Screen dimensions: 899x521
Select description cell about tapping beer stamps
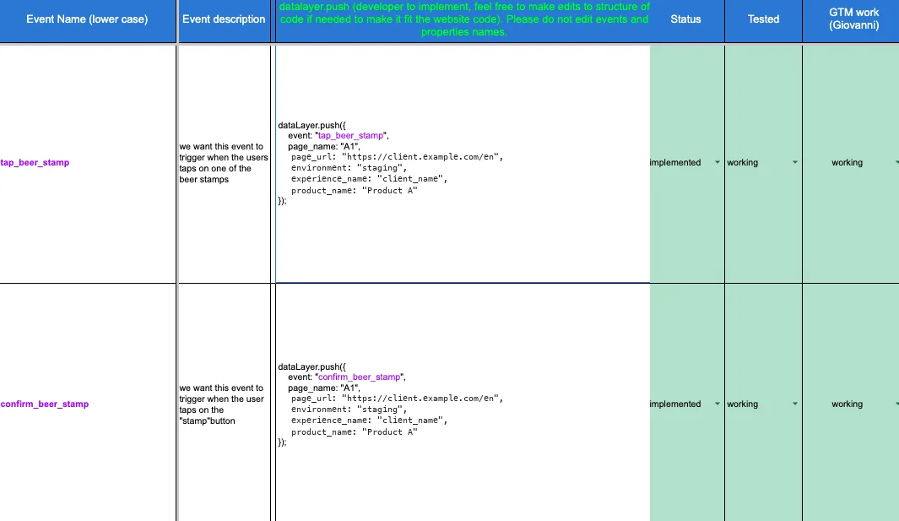pos(225,164)
